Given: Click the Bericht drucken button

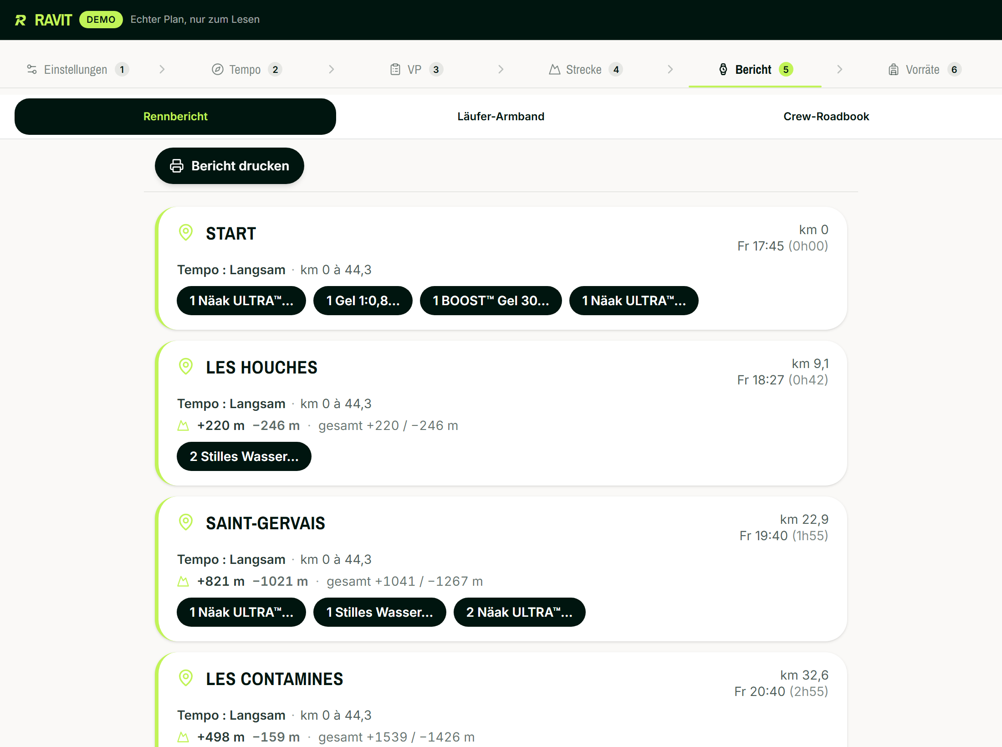Looking at the screenshot, I should coord(230,166).
